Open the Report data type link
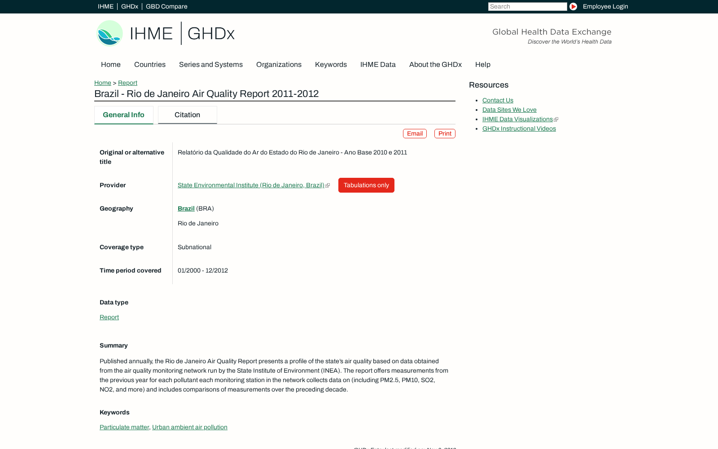Image resolution: width=718 pixels, height=449 pixels. coord(109,317)
